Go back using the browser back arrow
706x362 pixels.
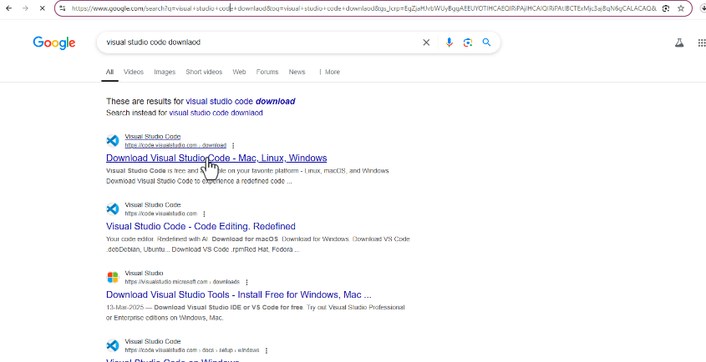tap(8, 8)
